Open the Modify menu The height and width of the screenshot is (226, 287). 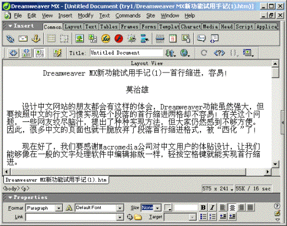[85, 16]
